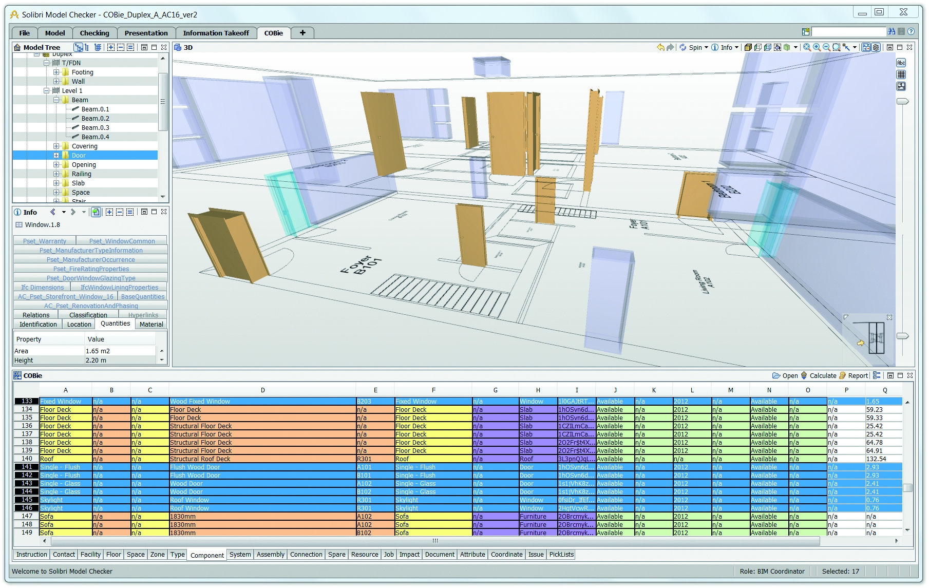Open the Pset_Warranty property link

[x=45, y=241]
